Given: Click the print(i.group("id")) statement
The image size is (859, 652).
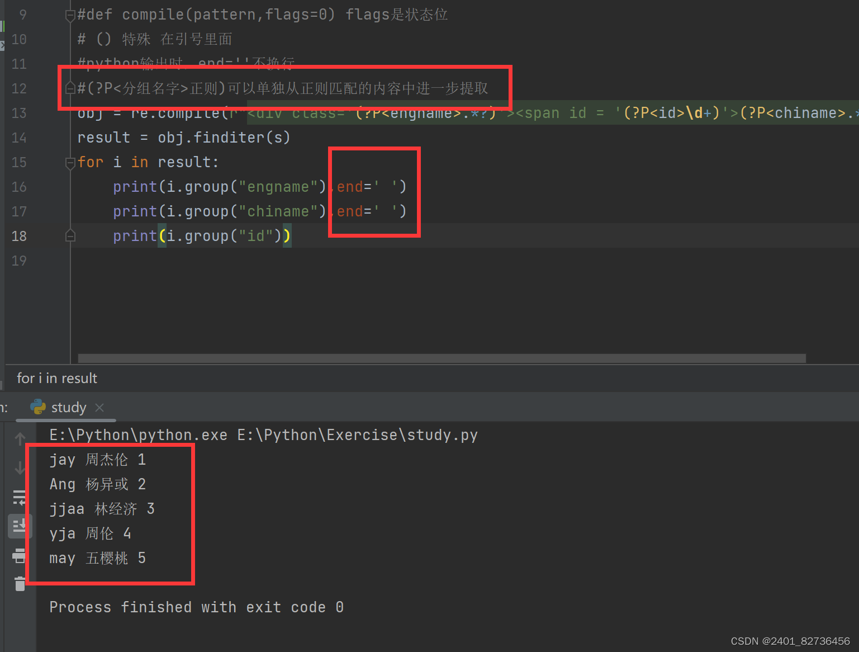Looking at the screenshot, I should (202, 236).
